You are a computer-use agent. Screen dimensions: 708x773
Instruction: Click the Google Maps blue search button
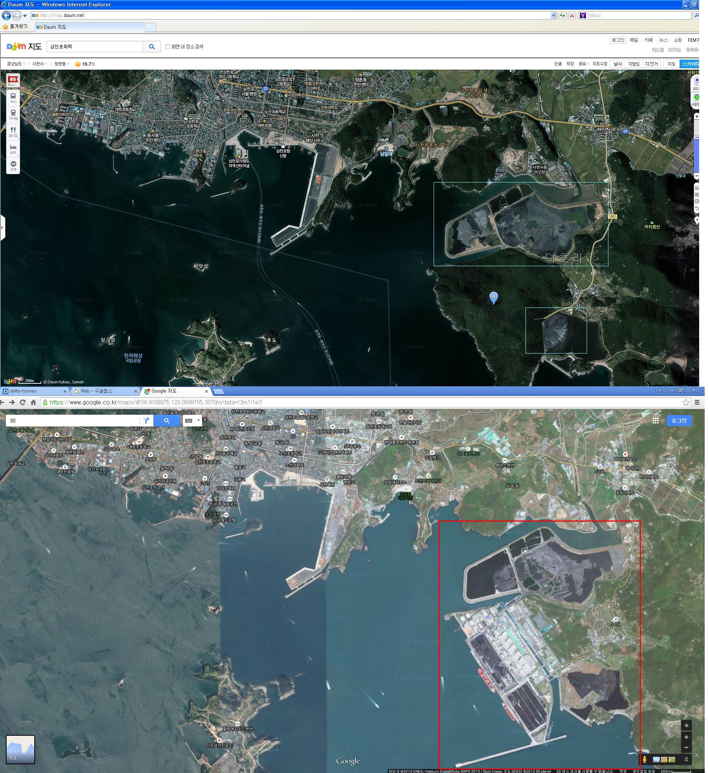(x=166, y=421)
